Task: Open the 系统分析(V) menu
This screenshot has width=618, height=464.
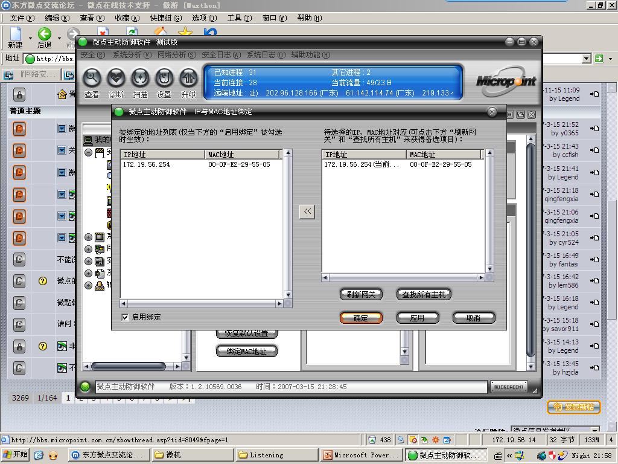Action: click(x=132, y=55)
